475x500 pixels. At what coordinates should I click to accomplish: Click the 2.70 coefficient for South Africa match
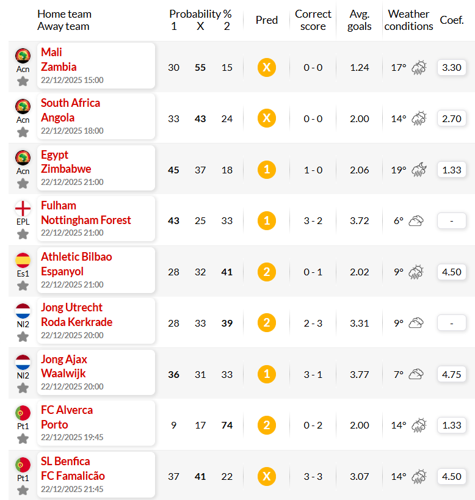(451, 118)
